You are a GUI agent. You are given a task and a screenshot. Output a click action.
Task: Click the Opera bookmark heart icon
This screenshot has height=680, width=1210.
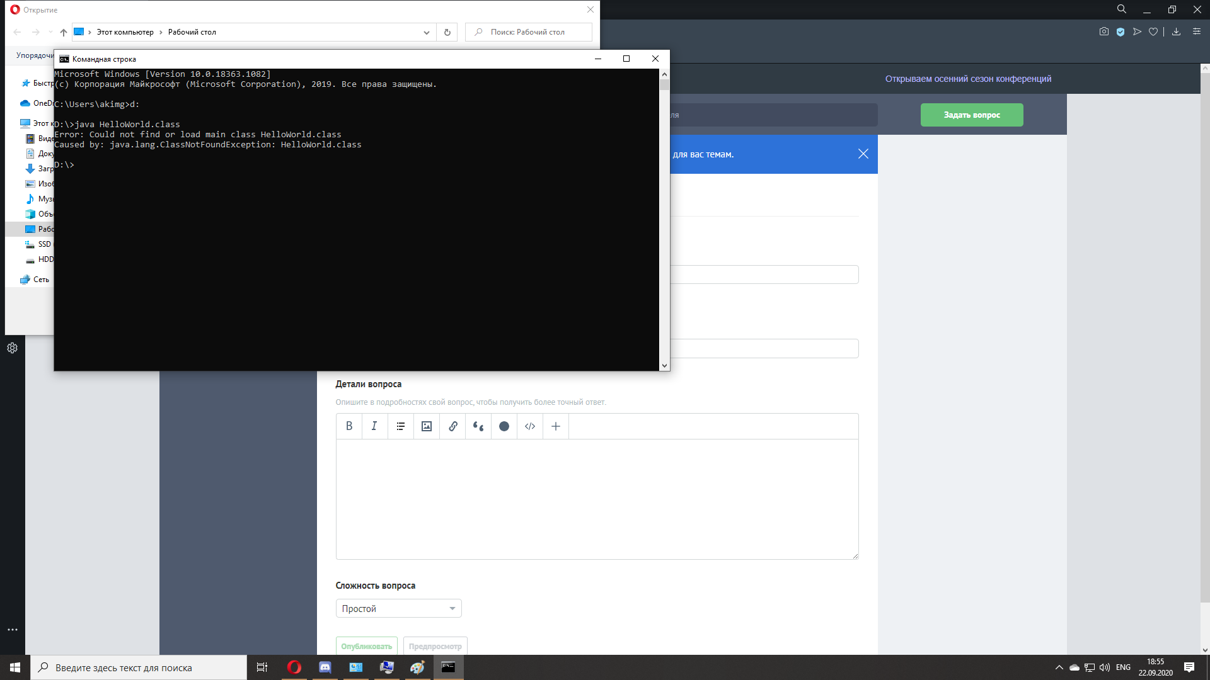[1153, 31]
